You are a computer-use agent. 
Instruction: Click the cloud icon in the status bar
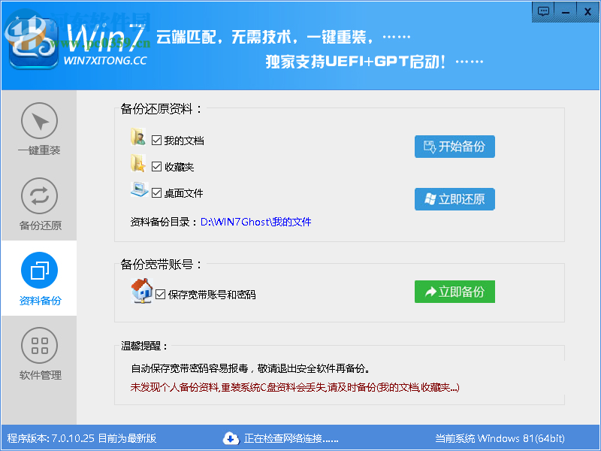[232, 438]
